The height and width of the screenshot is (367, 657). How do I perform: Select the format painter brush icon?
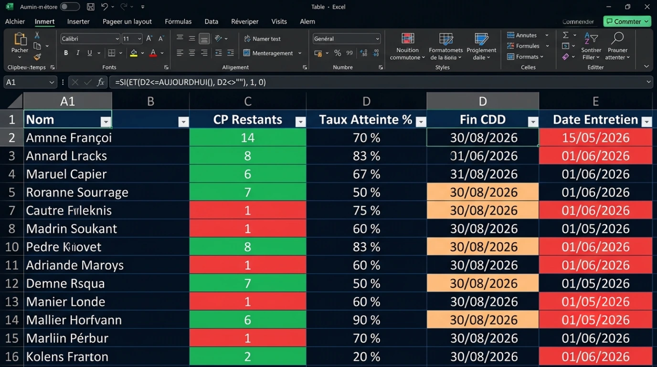[37, 57]
